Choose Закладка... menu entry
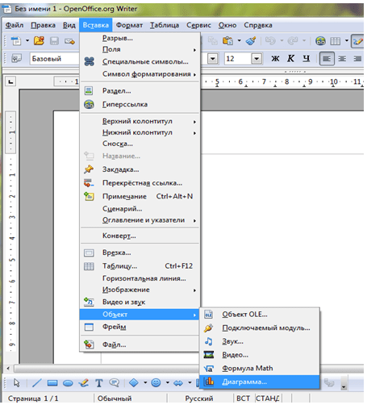The height and width of the screenshot is (409, 367). [x=140, y=169]
